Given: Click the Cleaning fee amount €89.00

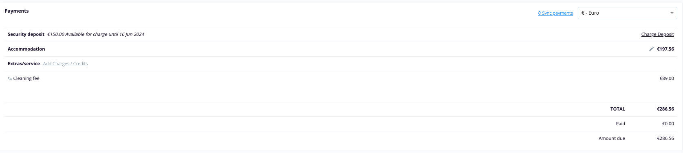Looking at the screenshot, I should [x=667, y=78].
